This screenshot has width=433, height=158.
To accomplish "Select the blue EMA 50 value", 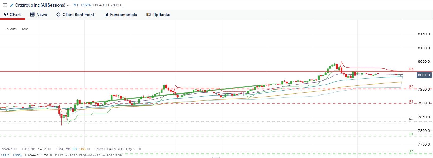I will tap(75, 149).
